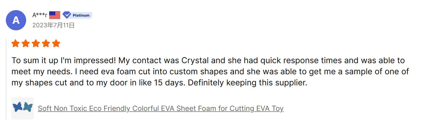
Task: Click the dark blue butterfly in the thumbnail
Action: click(18, 107)
